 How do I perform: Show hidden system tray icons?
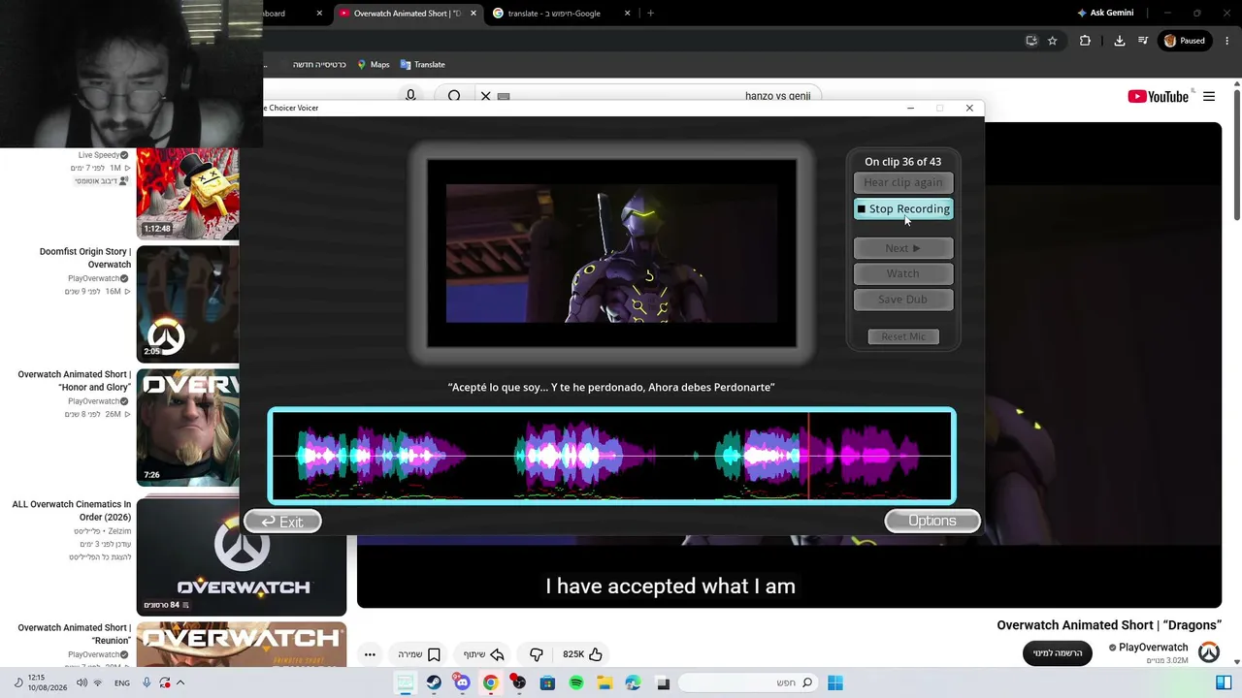coord(180,683)
